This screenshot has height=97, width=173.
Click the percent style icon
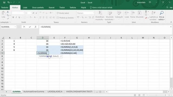coord(83,17)
